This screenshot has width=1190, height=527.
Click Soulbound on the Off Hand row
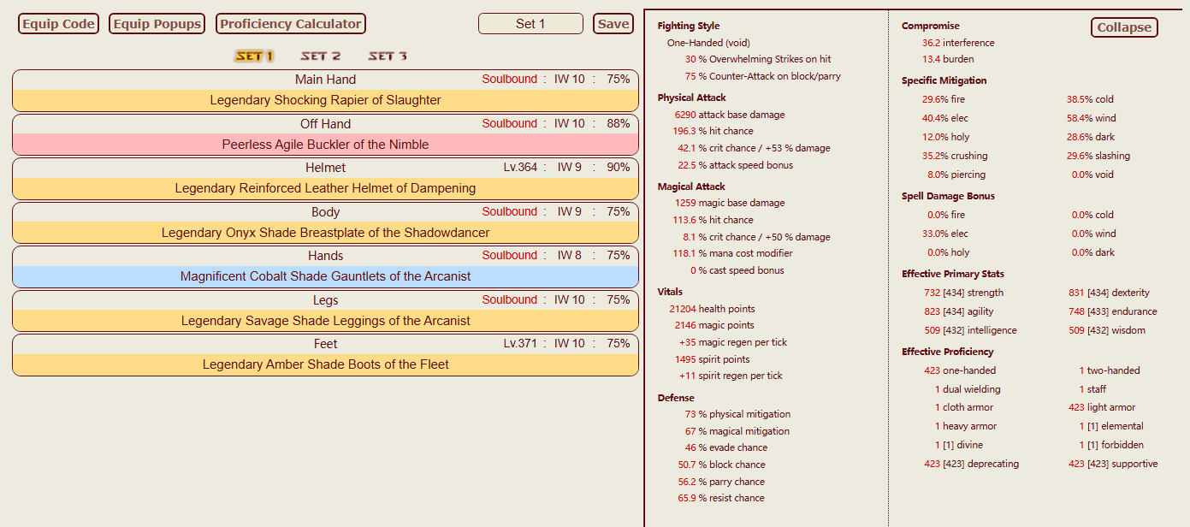pos(509,123)
